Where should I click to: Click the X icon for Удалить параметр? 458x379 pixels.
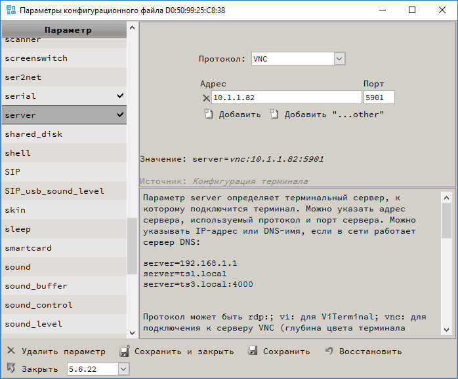[11, 352]
